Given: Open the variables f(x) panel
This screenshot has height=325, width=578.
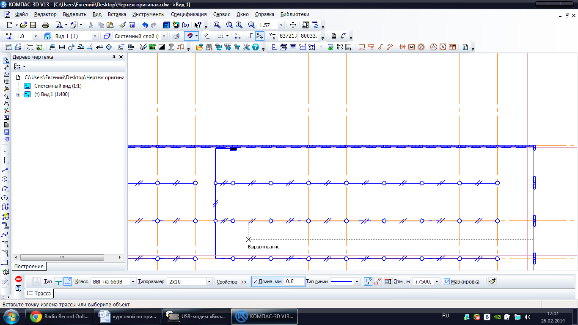Looking at the screenshot, I should tap(185, 25).
